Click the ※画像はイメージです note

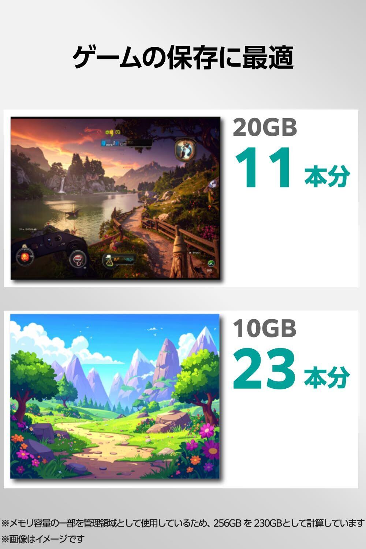point(43,539)
